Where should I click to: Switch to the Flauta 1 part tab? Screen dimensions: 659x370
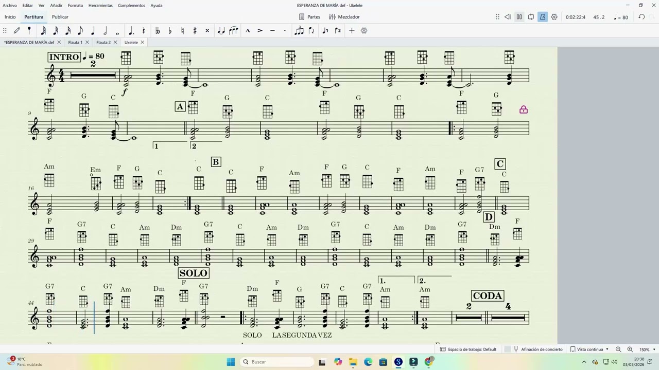pos(75,42)
